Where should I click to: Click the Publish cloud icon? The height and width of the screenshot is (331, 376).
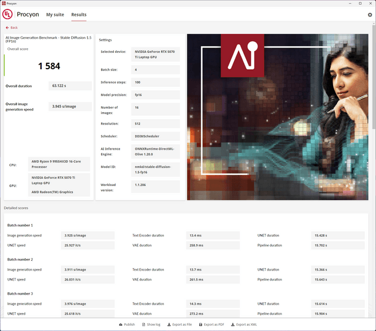(120, 325)
